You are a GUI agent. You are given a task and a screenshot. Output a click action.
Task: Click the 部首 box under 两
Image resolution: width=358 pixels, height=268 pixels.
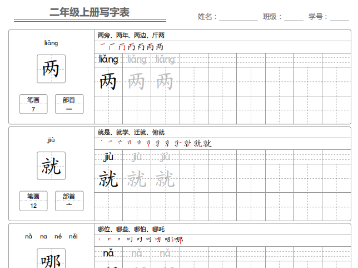click(69, 104)
